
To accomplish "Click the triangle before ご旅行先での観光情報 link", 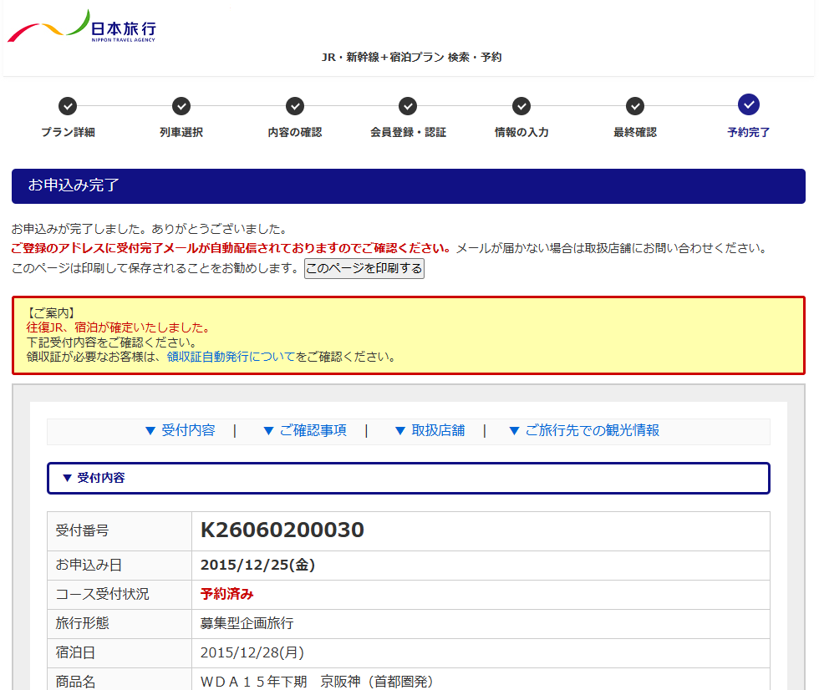I will (x=514, y=431).
